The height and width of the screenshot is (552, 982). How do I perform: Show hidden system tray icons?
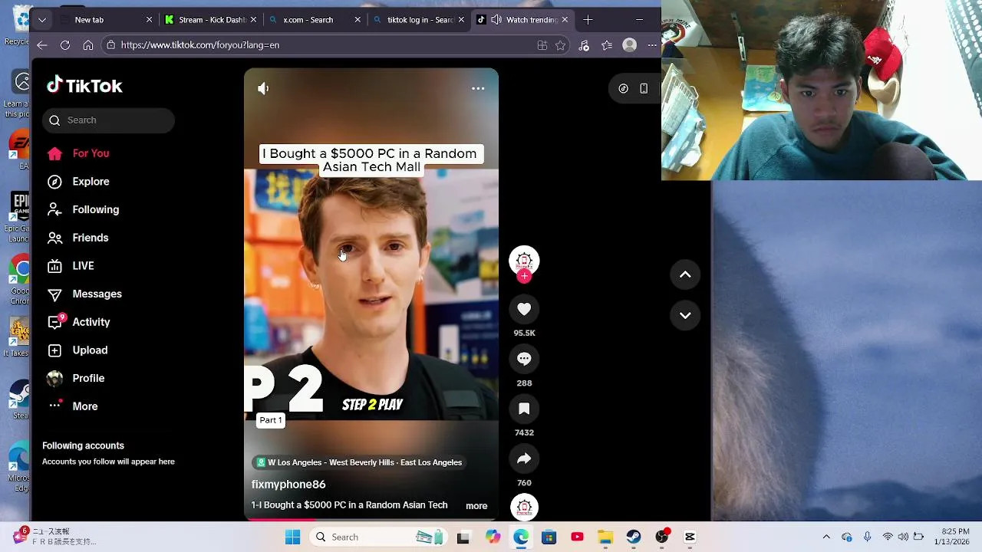(826, 537)
